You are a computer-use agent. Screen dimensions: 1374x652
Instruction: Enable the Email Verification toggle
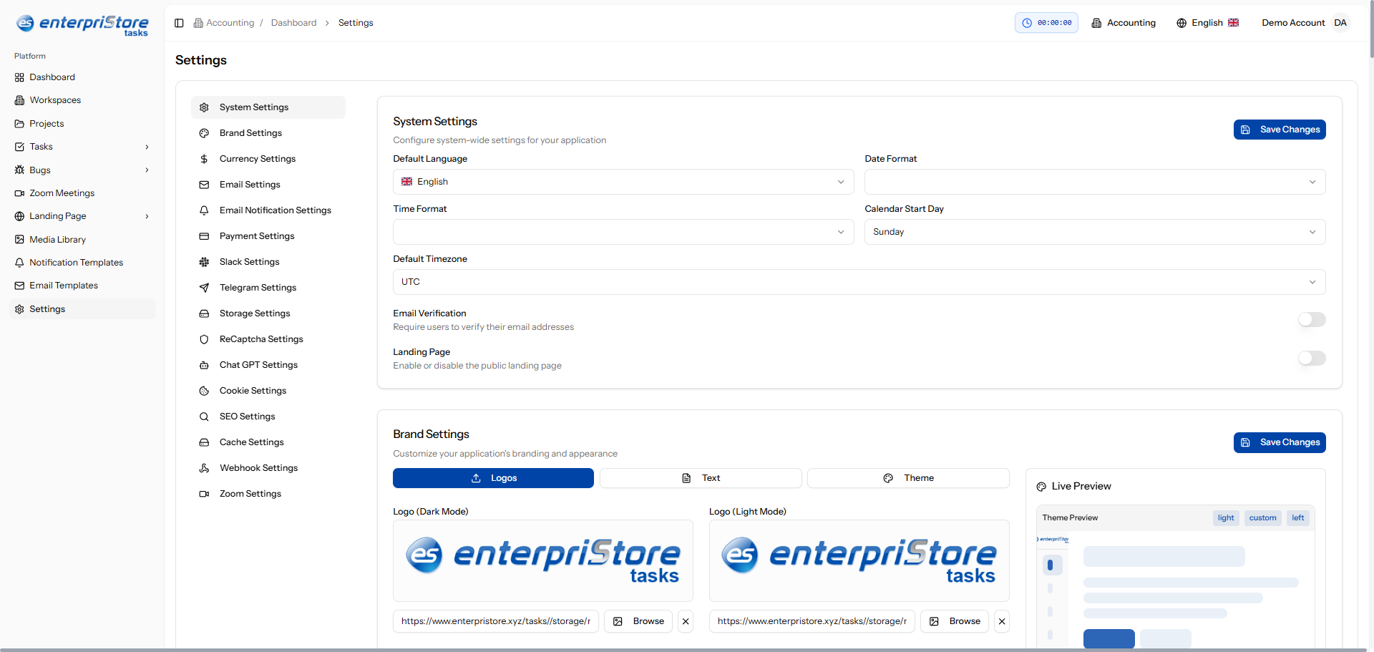point(1311,320)
